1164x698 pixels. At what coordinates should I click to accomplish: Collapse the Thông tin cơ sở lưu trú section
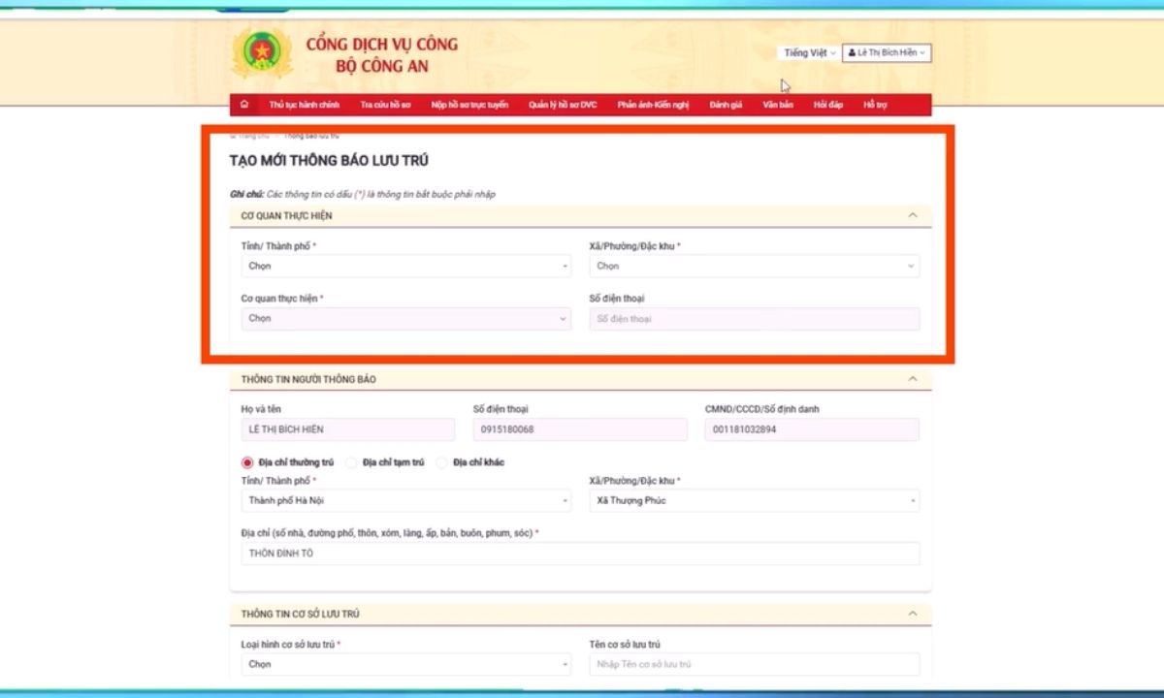click(912, 614)
